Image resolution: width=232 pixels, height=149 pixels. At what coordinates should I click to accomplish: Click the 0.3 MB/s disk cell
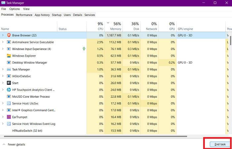[132, 49]
